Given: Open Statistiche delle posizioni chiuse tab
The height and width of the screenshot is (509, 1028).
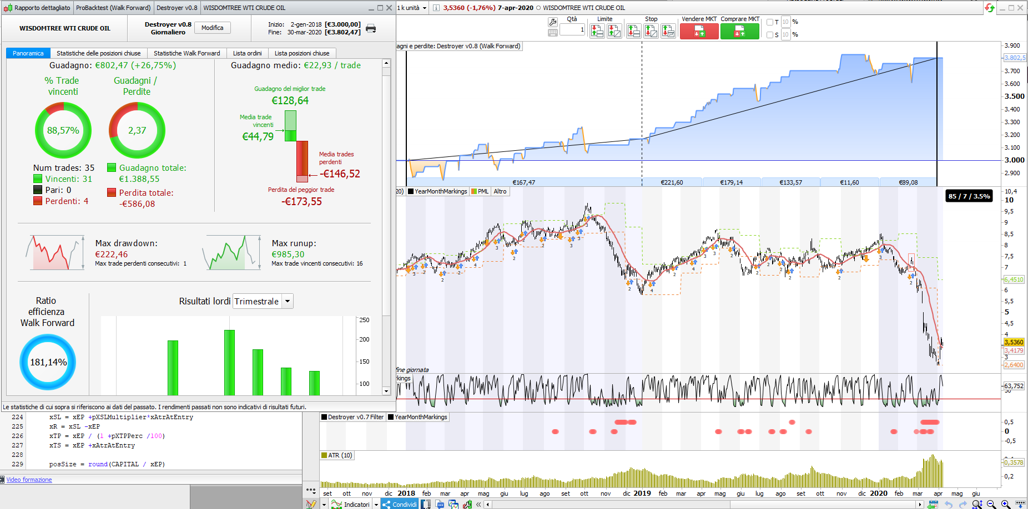Looking at the screenshot, I should coord(99,53).
